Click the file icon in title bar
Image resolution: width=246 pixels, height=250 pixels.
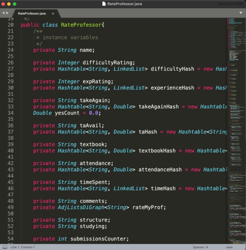(x=104, y=3)
